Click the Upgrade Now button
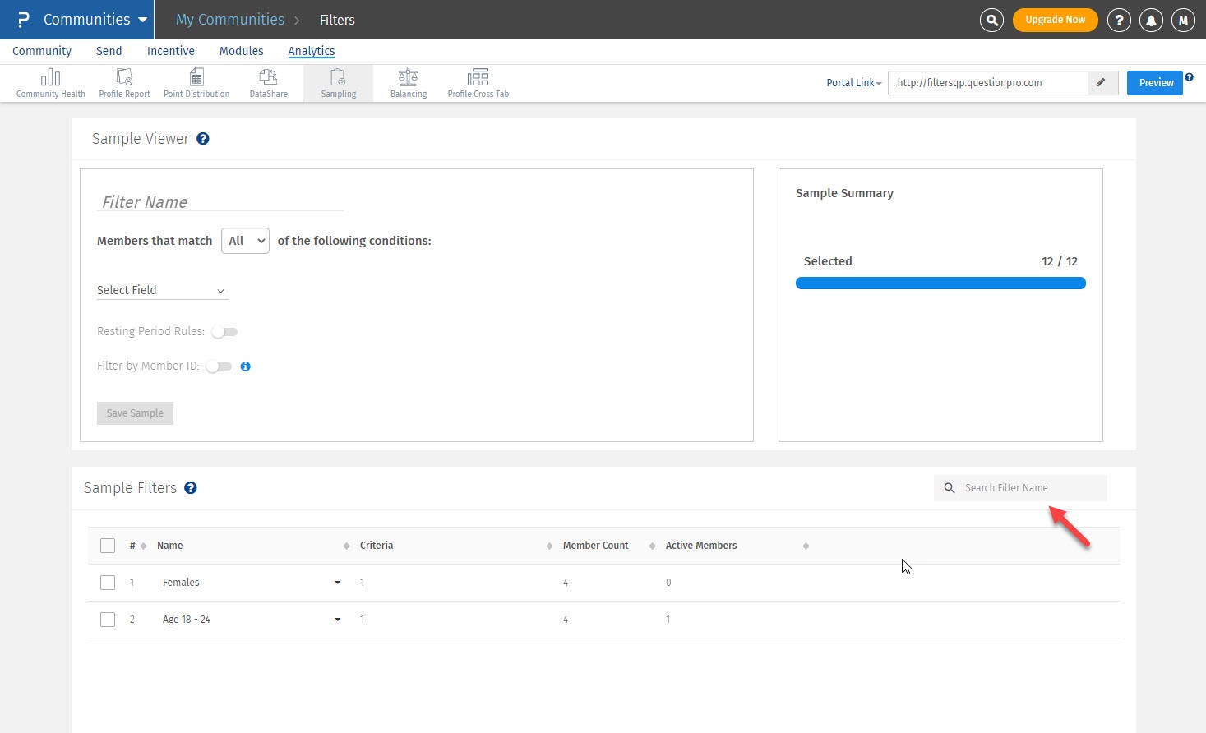 [x=1055, y=20]
